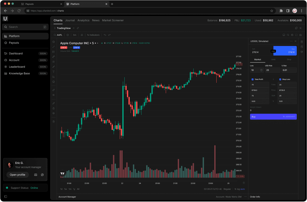Viewport: 307px width, 202px height.
Task: Open the candlestick chart style selector
Action: click(x=82, y=35)
